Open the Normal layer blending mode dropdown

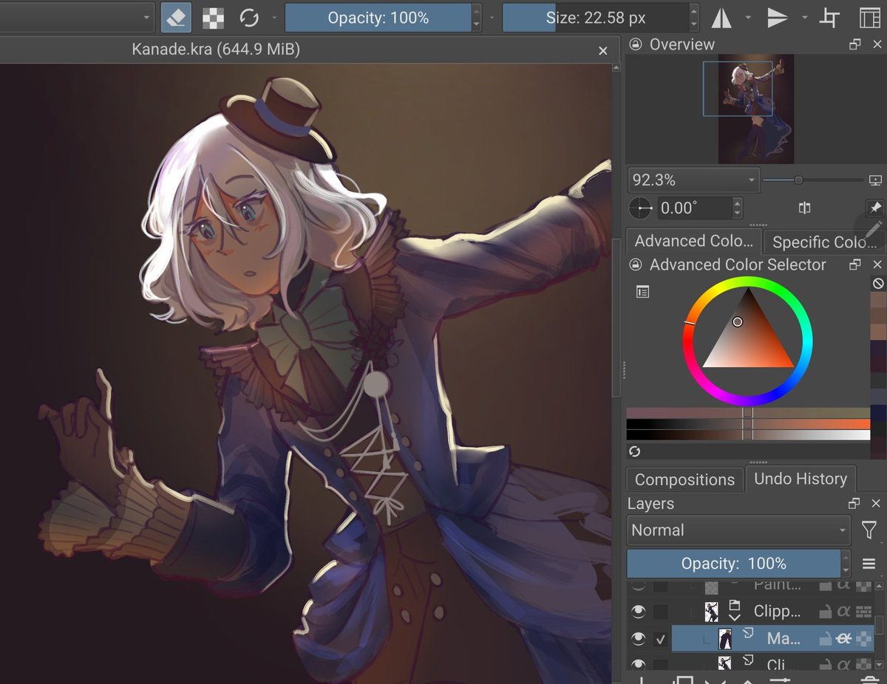(739, 530)
